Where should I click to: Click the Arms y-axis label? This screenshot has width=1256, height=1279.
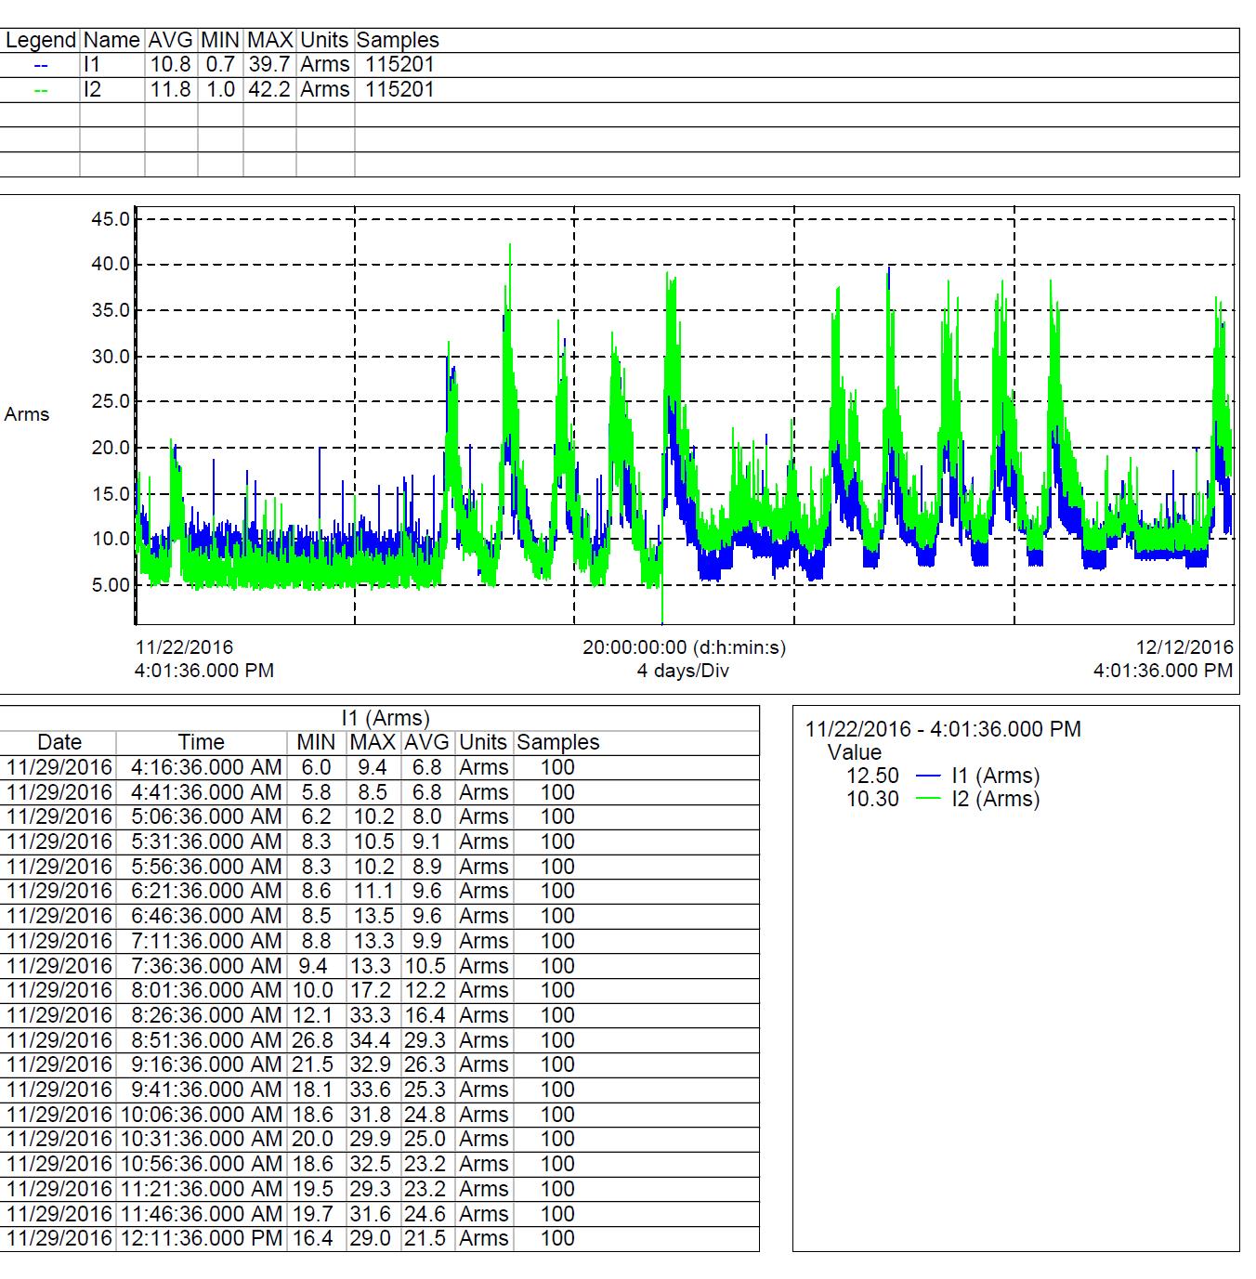[27, 415]
